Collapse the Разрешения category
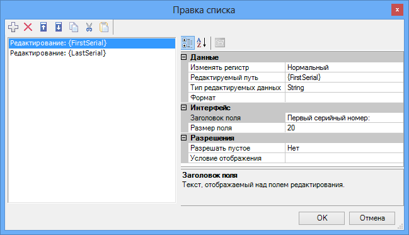409x235 pixels. click(184, 138)
